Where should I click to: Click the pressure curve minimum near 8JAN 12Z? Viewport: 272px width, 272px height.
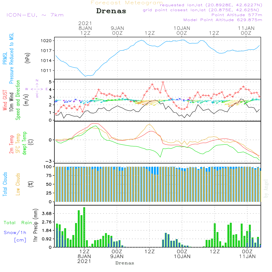(x=85, y=76)
